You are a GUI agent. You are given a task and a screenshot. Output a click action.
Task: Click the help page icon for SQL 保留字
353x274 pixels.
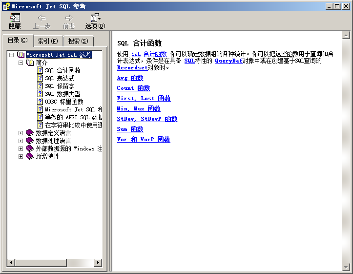[x=40, y=86]
